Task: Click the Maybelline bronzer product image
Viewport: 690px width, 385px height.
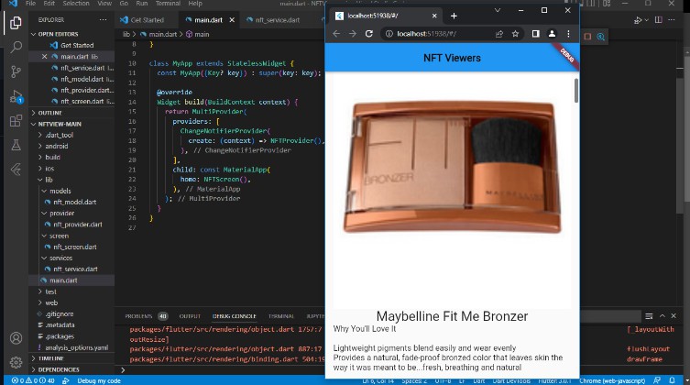Action: coord(453,166)
